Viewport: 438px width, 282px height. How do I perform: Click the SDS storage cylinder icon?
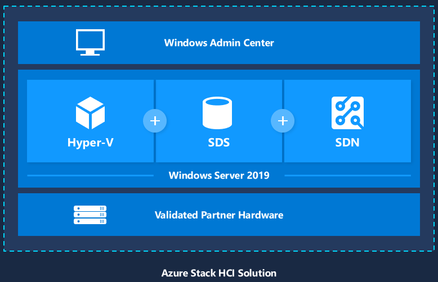point(217,113)
